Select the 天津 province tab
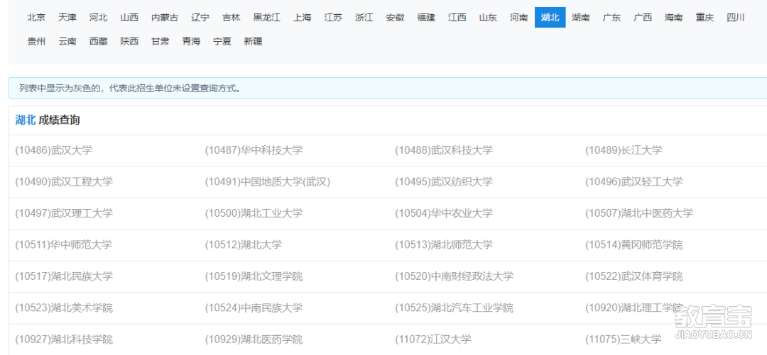The width and height of the screenshot is (767, 355). [x=67, y=18]
